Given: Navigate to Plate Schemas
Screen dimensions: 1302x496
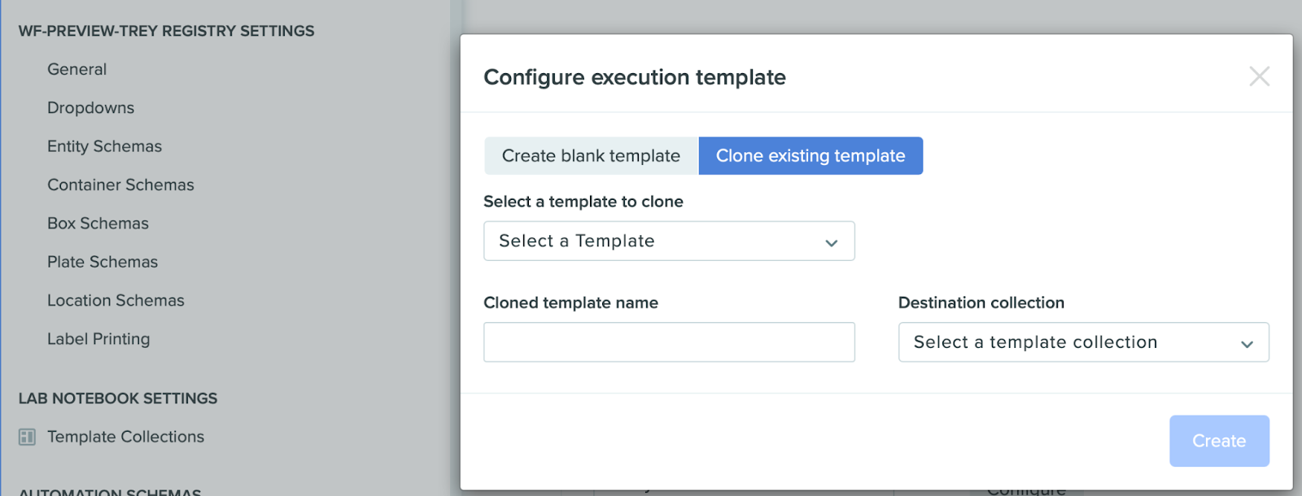Looking at the screenshot, I should 103,262.
